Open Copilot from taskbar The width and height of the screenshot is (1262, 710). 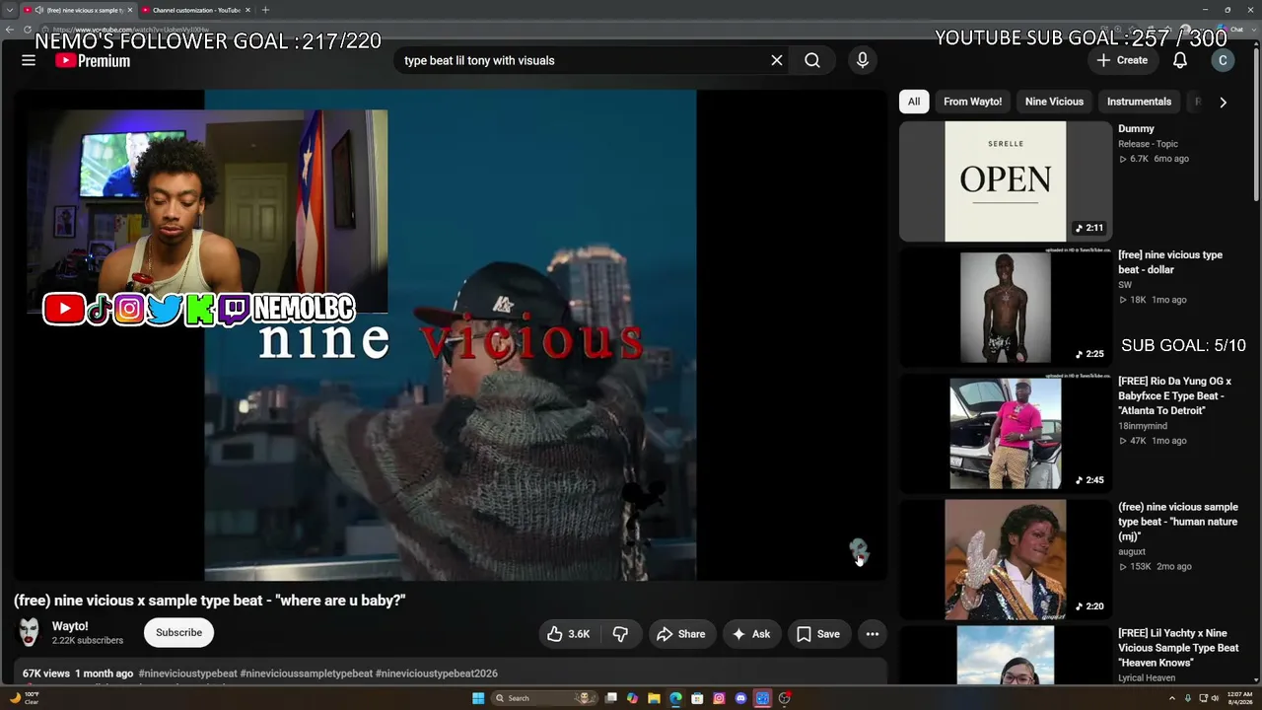pyautogui.click(x=632, y=698)
